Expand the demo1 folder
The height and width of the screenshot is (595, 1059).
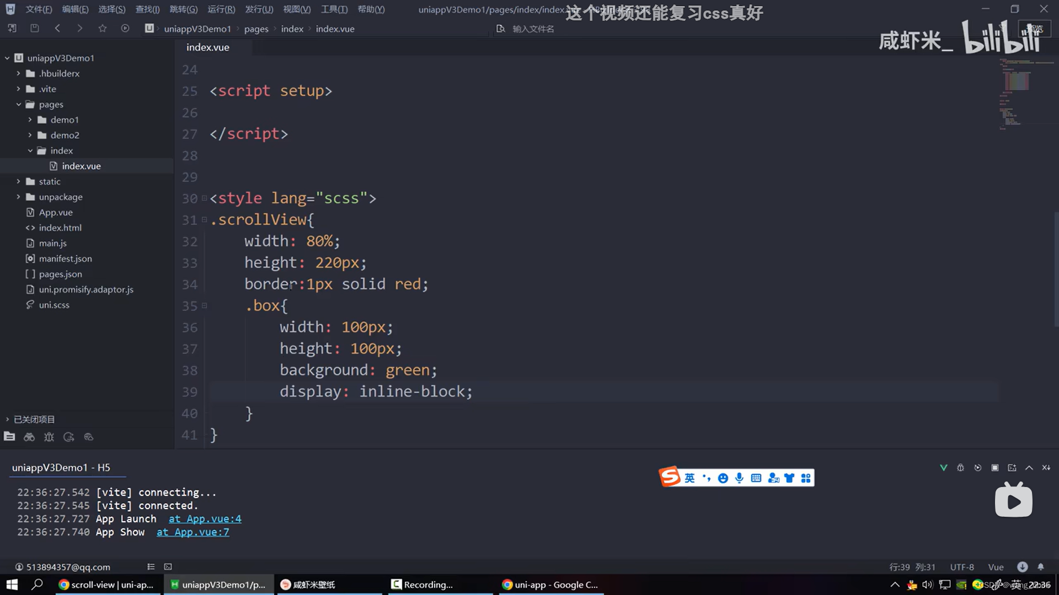tap(30, 120)
